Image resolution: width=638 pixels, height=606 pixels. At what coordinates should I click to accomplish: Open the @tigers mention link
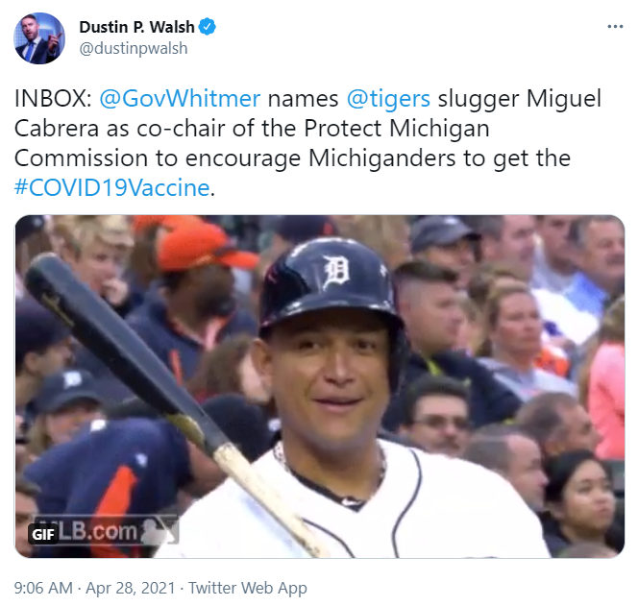pyautogui.click(x=388, y=98)
